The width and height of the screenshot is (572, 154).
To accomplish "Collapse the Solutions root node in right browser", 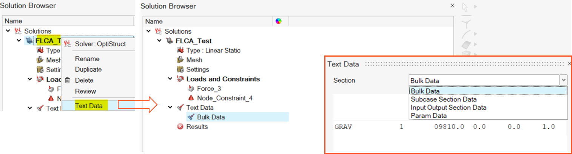I will pos(148,31).
